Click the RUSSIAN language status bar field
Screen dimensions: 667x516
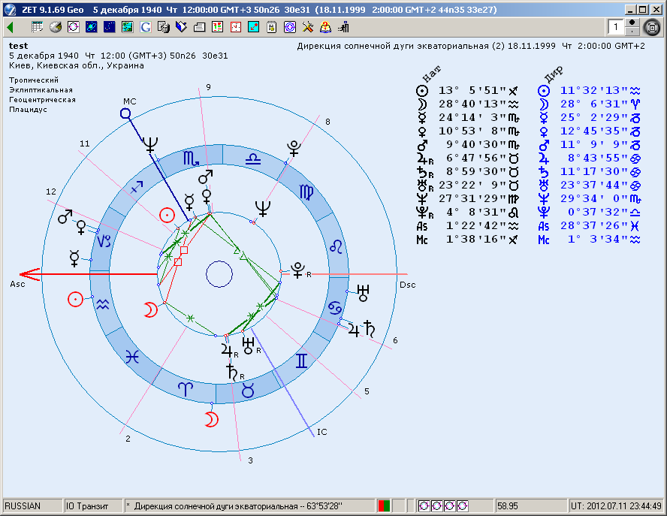tap(32, 505)
